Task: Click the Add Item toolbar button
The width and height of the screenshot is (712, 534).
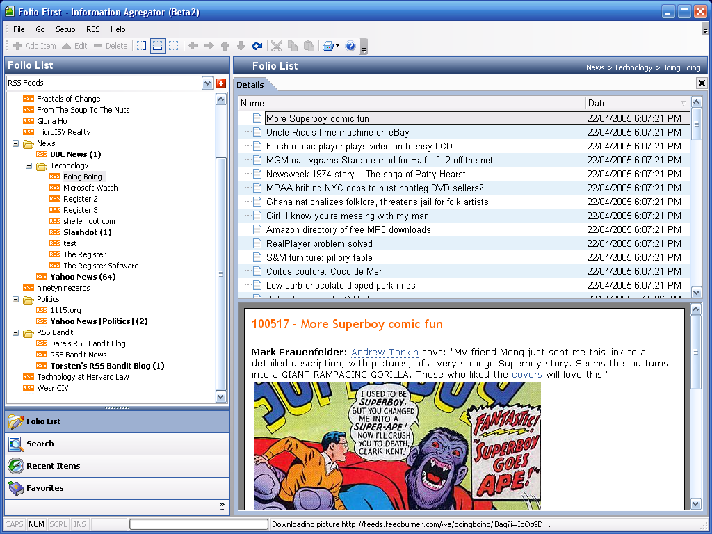Action: tap(35, 46)
